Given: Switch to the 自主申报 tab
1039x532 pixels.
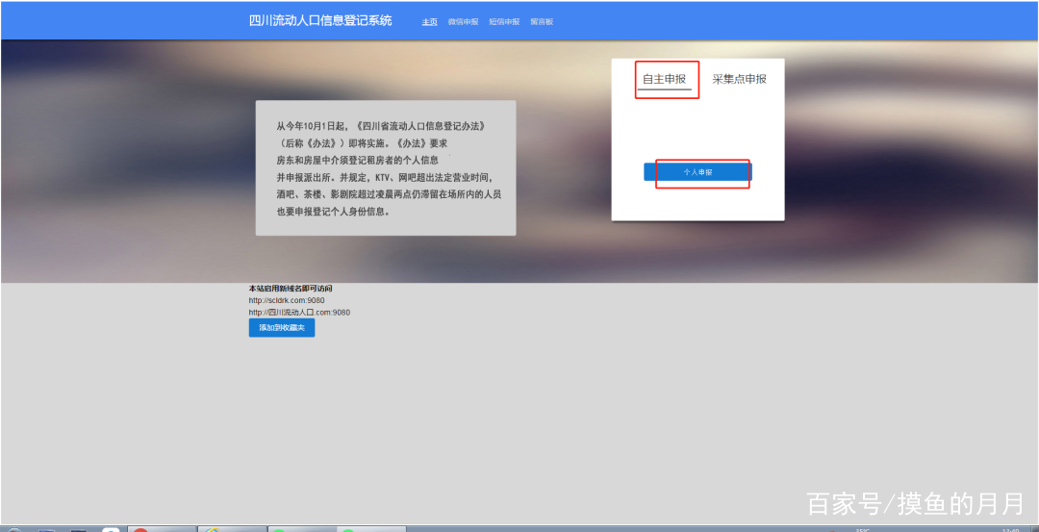Looking at the screenshot, I should point(665,79).
